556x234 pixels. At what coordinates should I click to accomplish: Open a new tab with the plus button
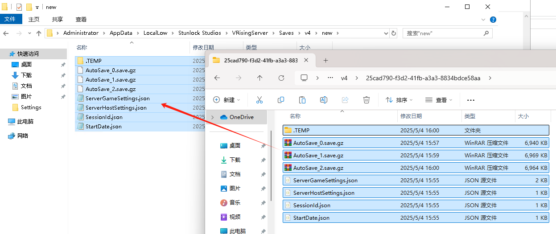(325, 60)
